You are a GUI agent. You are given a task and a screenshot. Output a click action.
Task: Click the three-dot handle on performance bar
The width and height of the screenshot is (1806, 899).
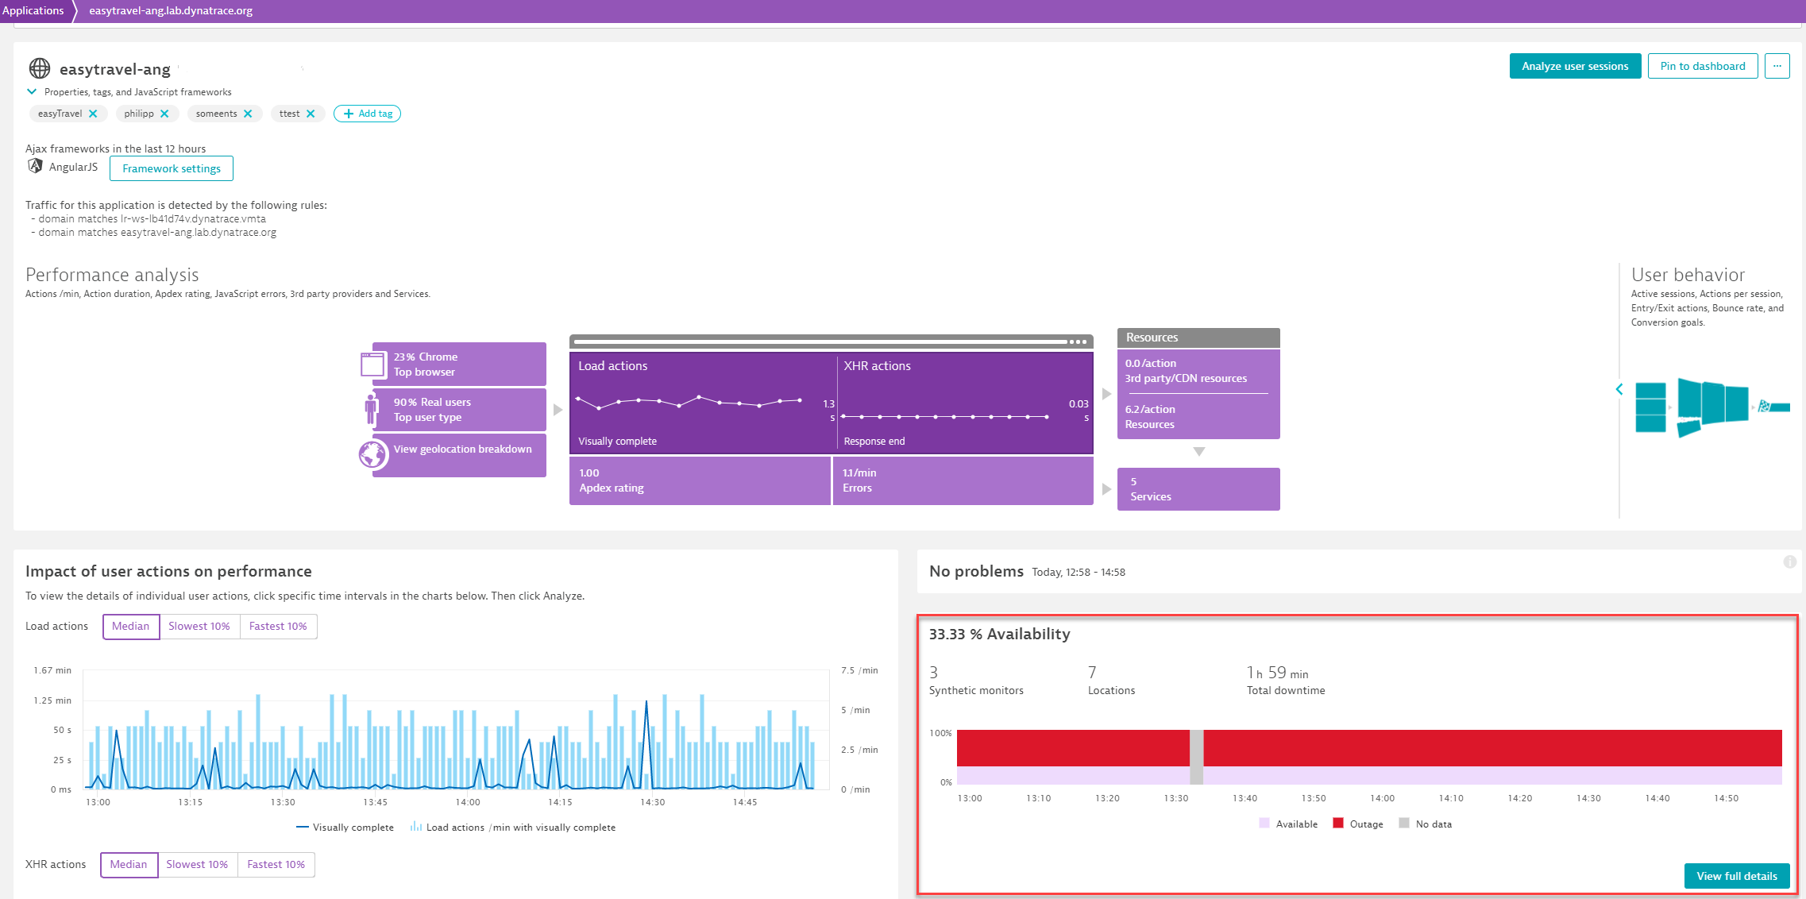coord(1078,341)
